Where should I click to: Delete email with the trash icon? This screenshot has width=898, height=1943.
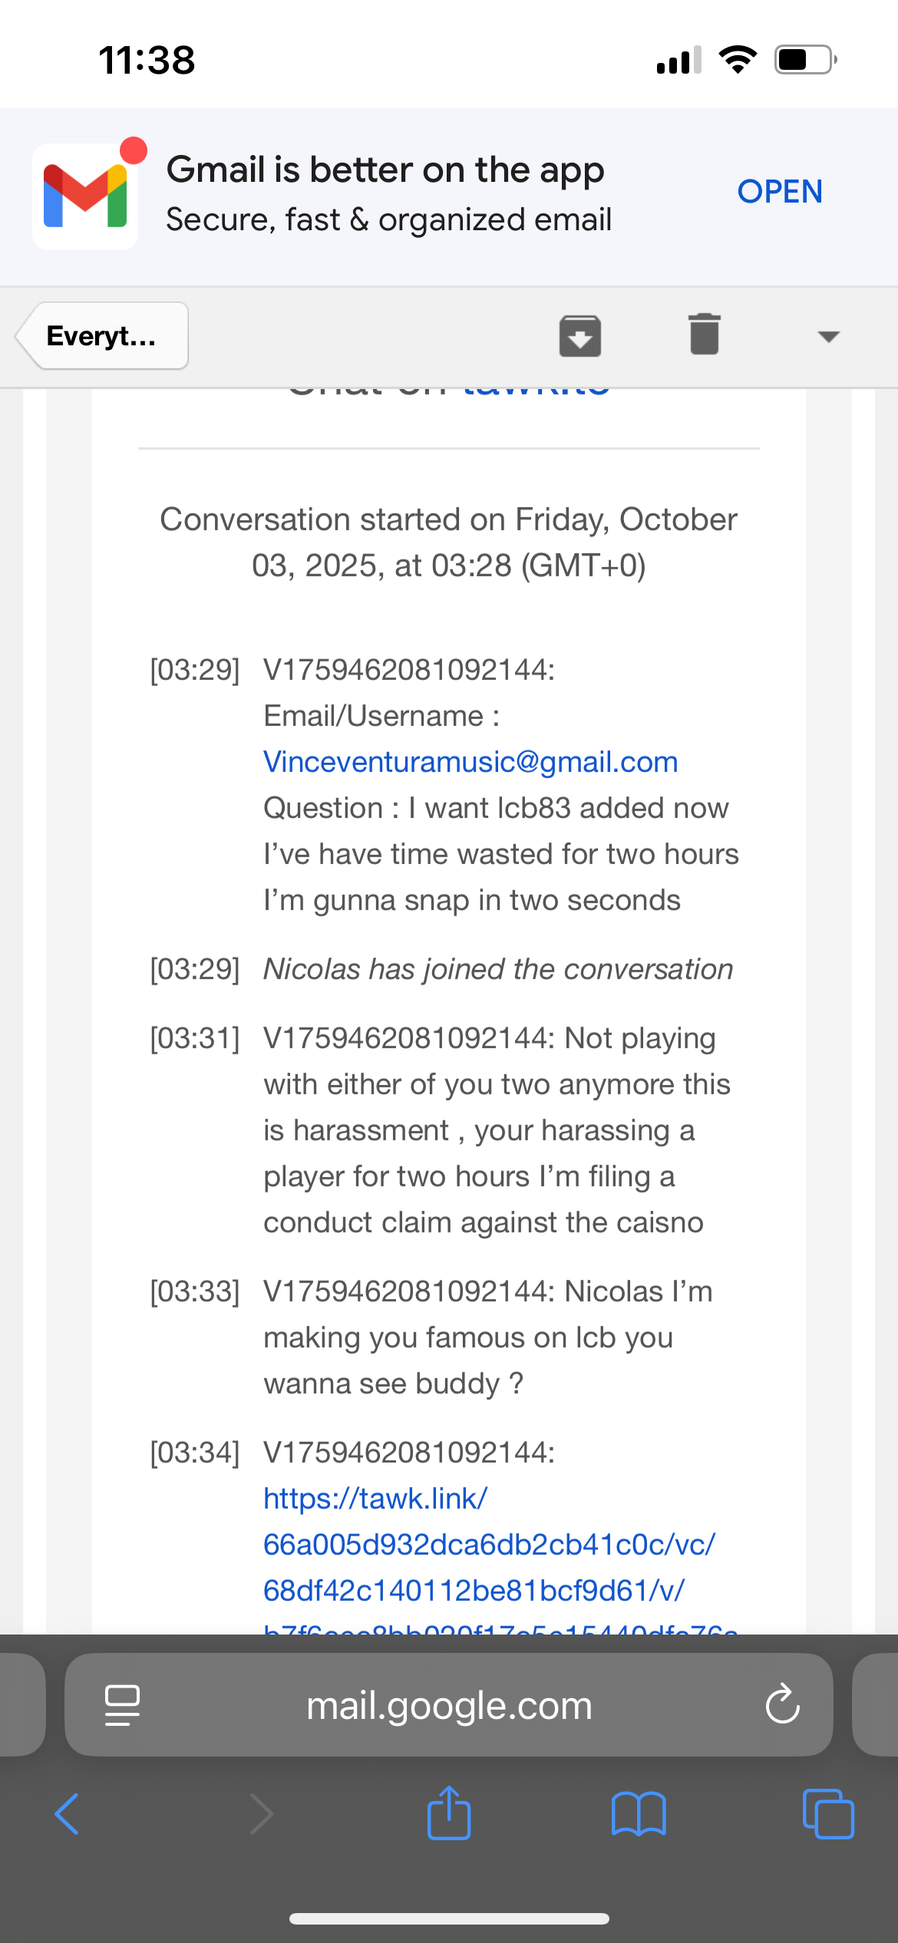pyautogui.click(x=704, y=335)
